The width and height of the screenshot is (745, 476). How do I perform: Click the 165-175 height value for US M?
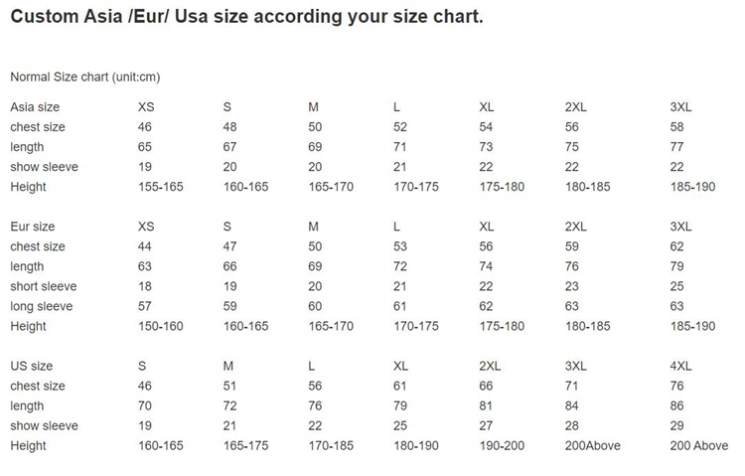coord(245,446)
